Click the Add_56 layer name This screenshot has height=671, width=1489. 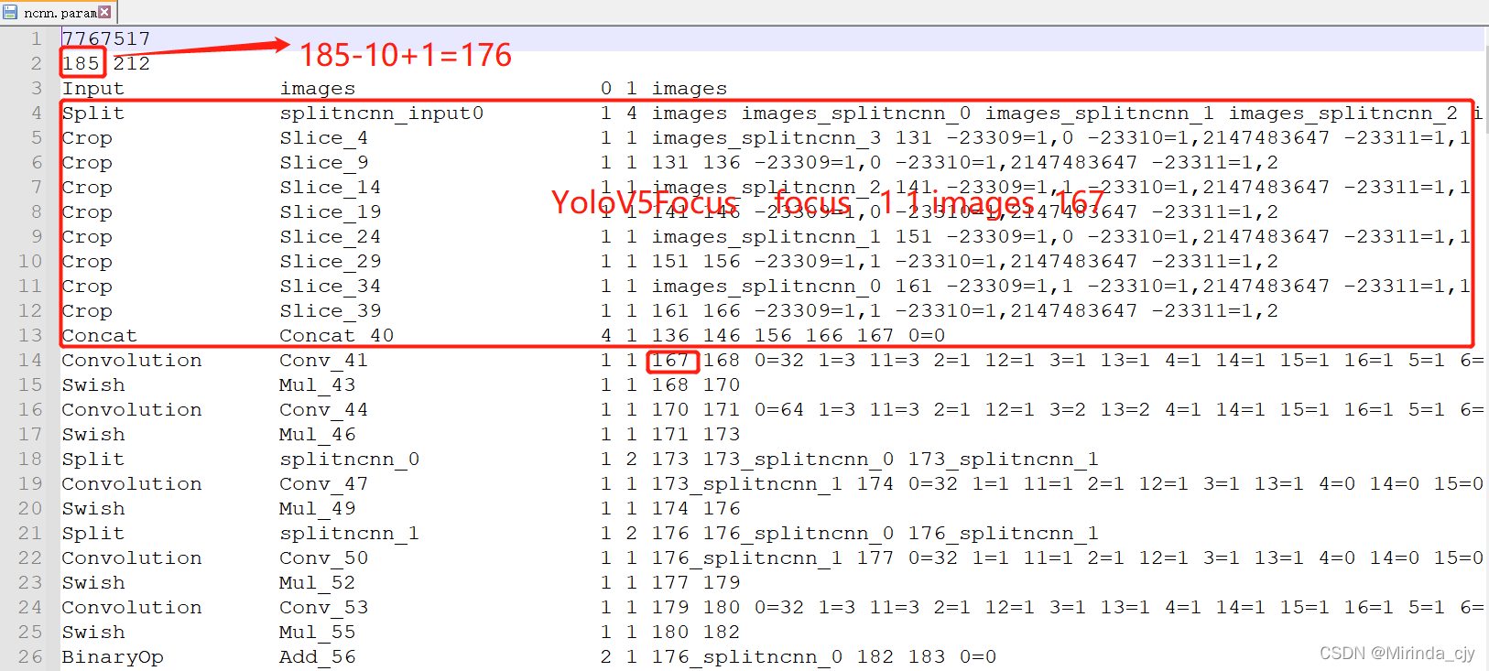click(318, 656)
